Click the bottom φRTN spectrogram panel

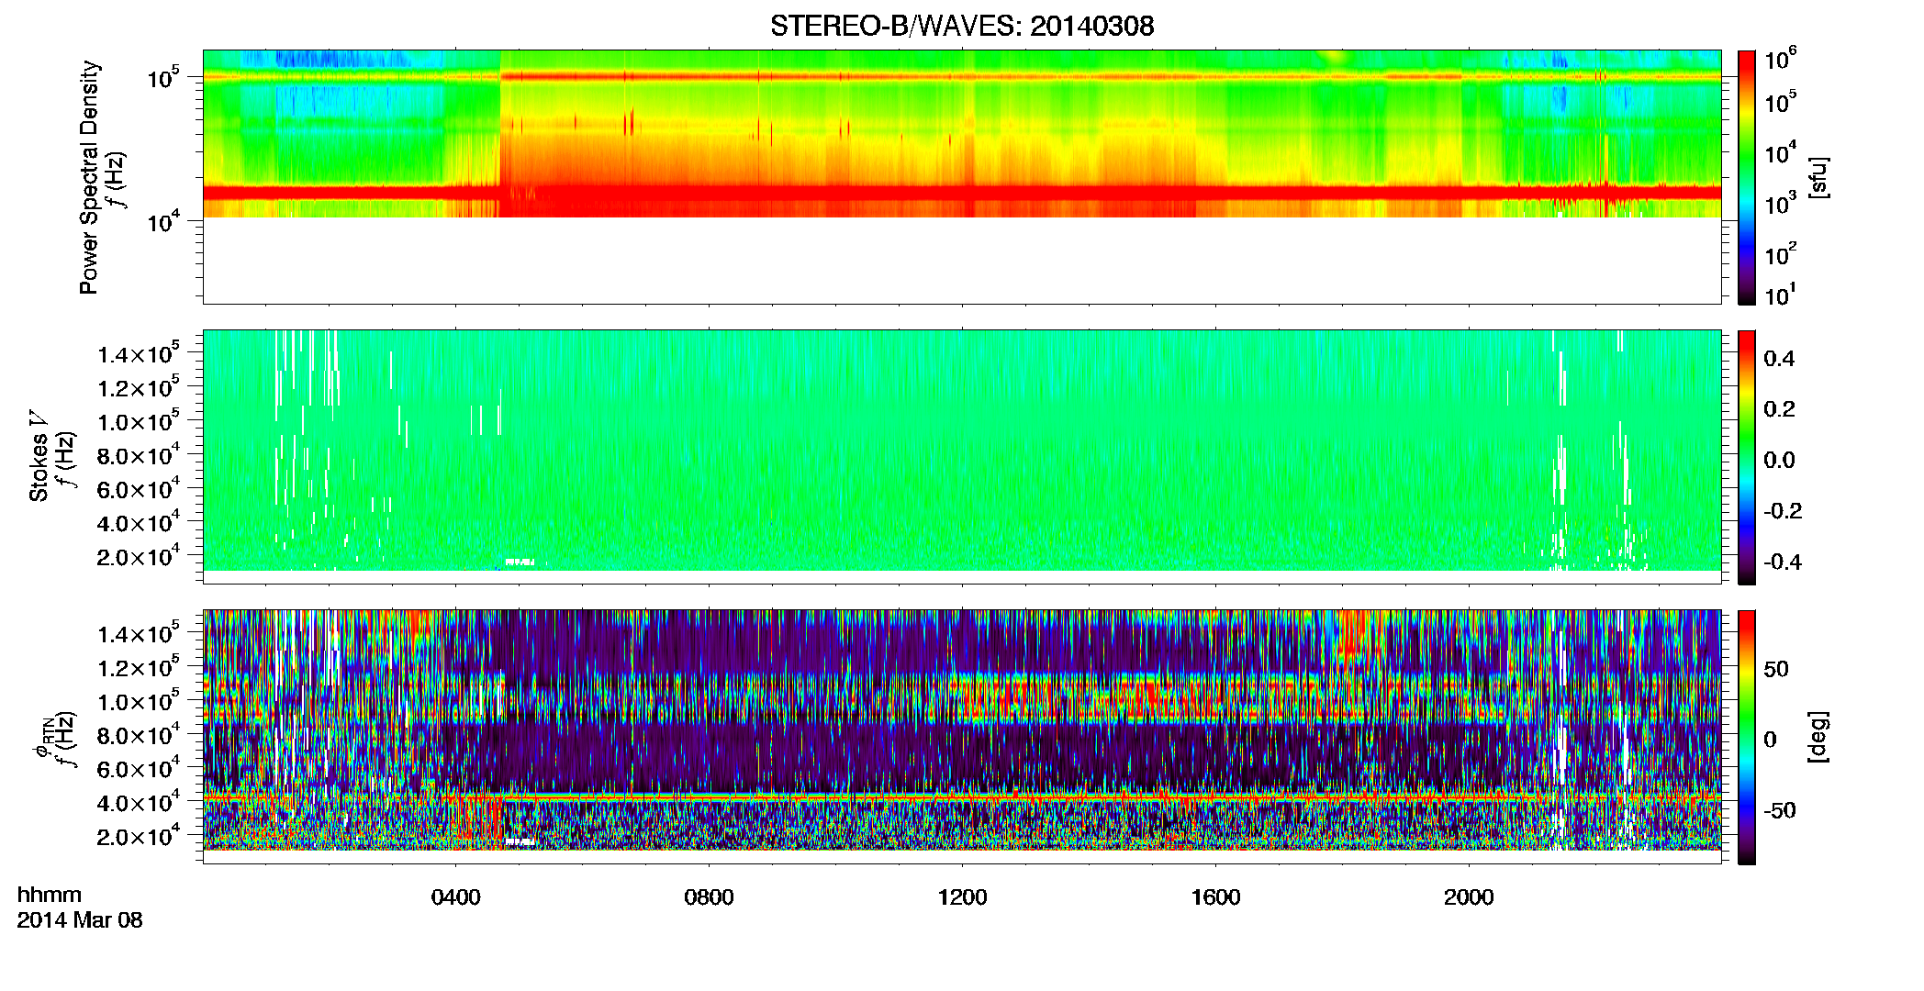[962, 737]
